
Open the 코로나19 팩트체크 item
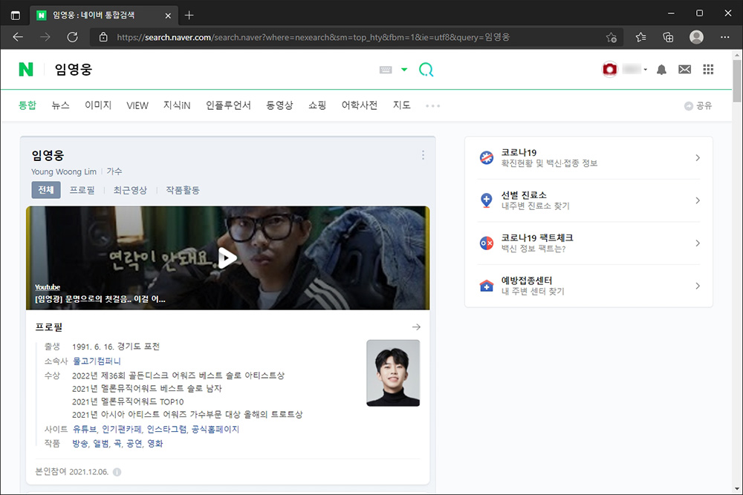pos(588,243)
